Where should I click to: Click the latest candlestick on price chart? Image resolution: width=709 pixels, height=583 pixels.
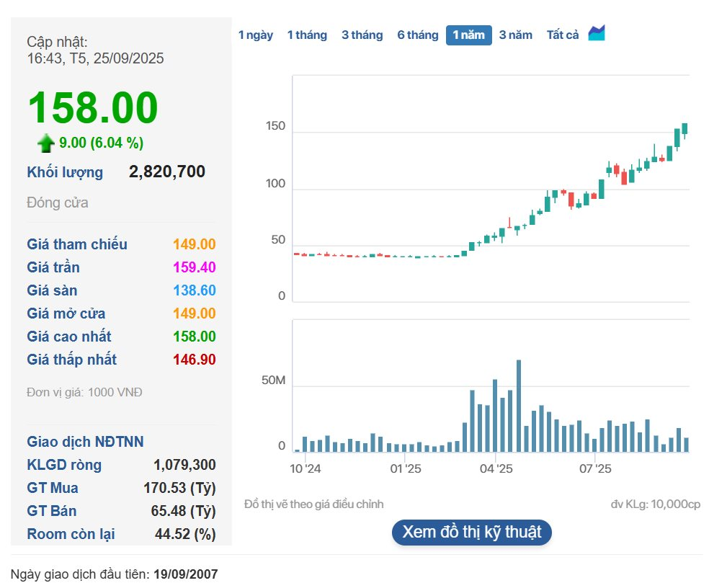tap(685, 128)
